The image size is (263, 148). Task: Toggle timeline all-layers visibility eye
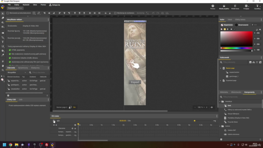[54, 125]
